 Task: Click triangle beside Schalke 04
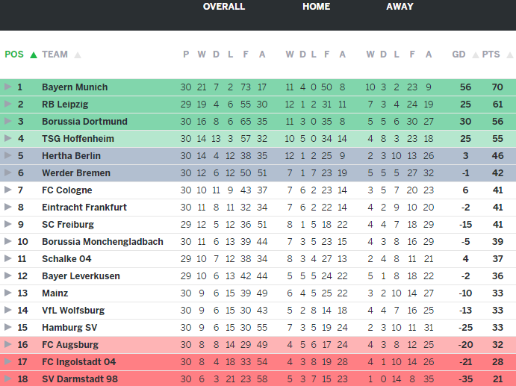[7, 259]
